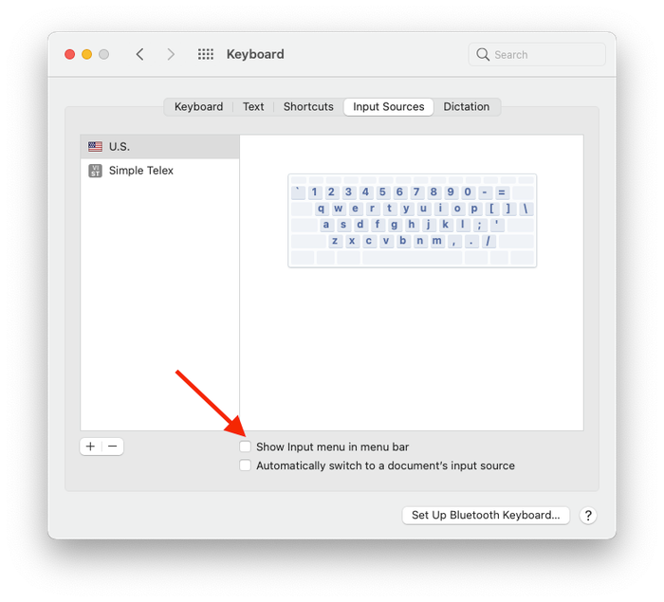The width and height of the screenshot is (664, 602).
Task: Switch to the Keyboard tab
Action: click(x=198, y=107)
